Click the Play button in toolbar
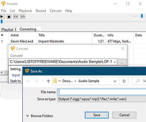Image resolution: width=146 pixels, height=122 pixels. (x=2, y=17)
